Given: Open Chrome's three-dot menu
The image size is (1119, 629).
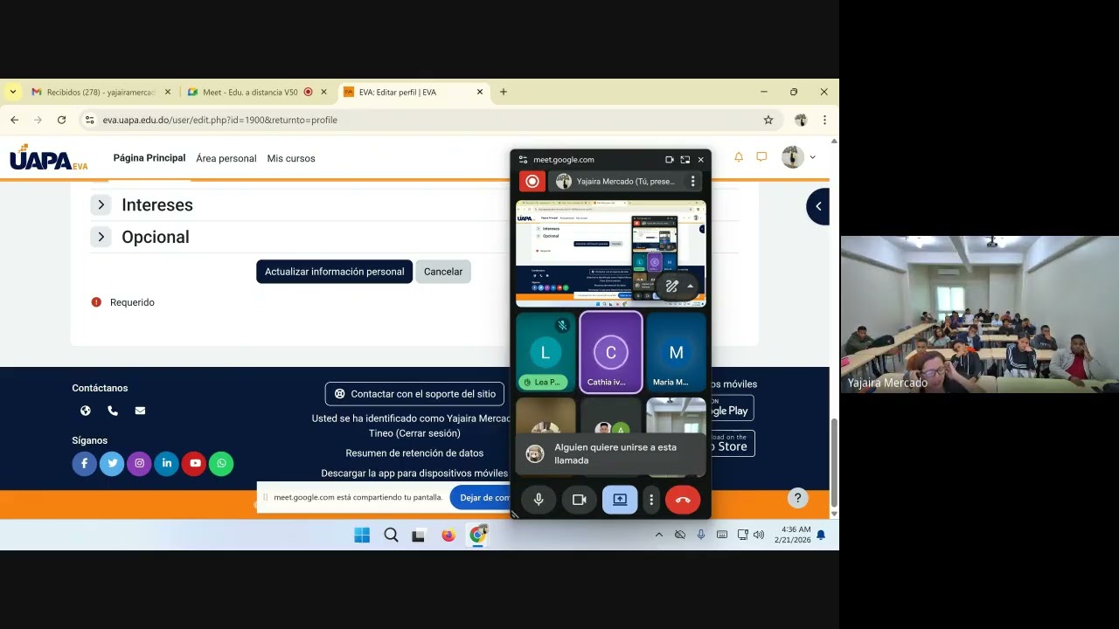Looking at the screenshot, I should click(x=824, y=120).
